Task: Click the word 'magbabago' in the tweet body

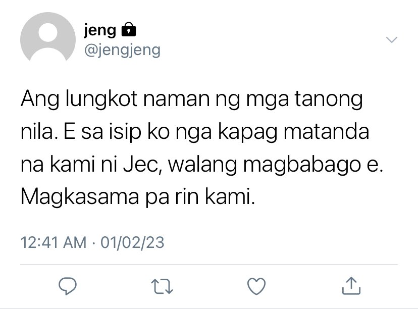Action: point(302,165)
